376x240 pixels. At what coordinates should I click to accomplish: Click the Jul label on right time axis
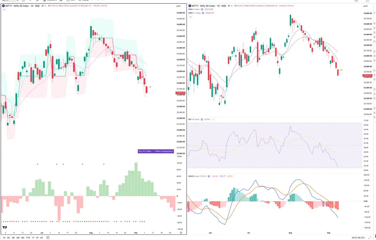[x=248, y=233]
